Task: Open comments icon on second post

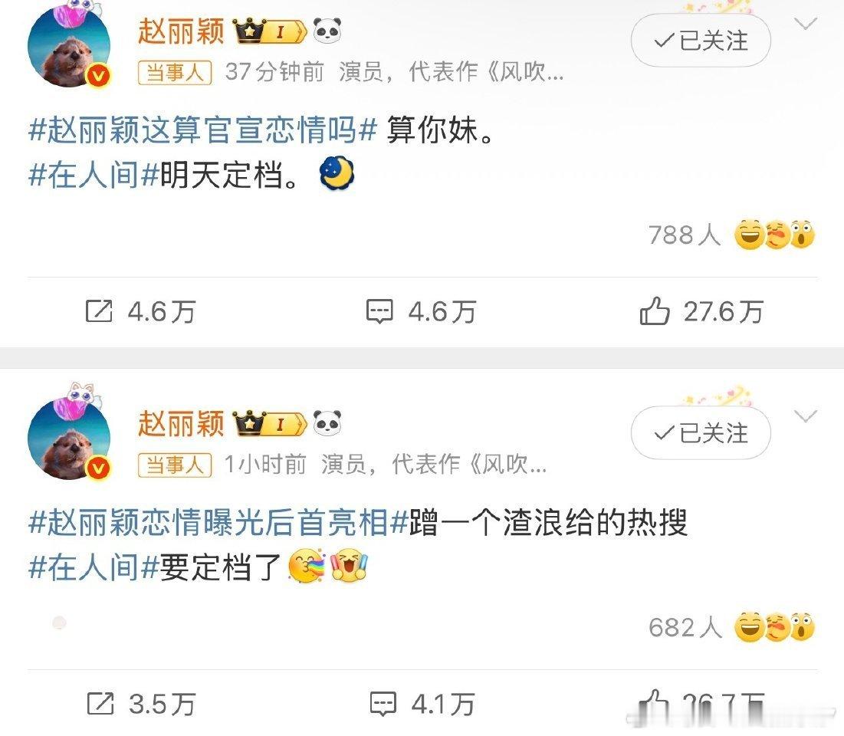Action: 383,704
